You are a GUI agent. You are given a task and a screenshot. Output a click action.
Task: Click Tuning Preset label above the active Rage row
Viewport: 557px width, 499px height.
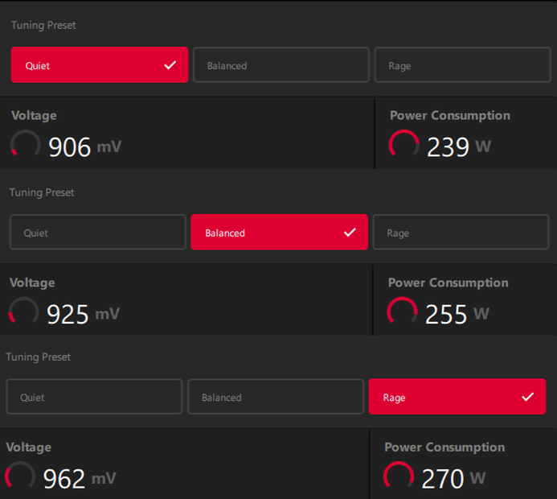pyautogui.click(x=38, y=357)
